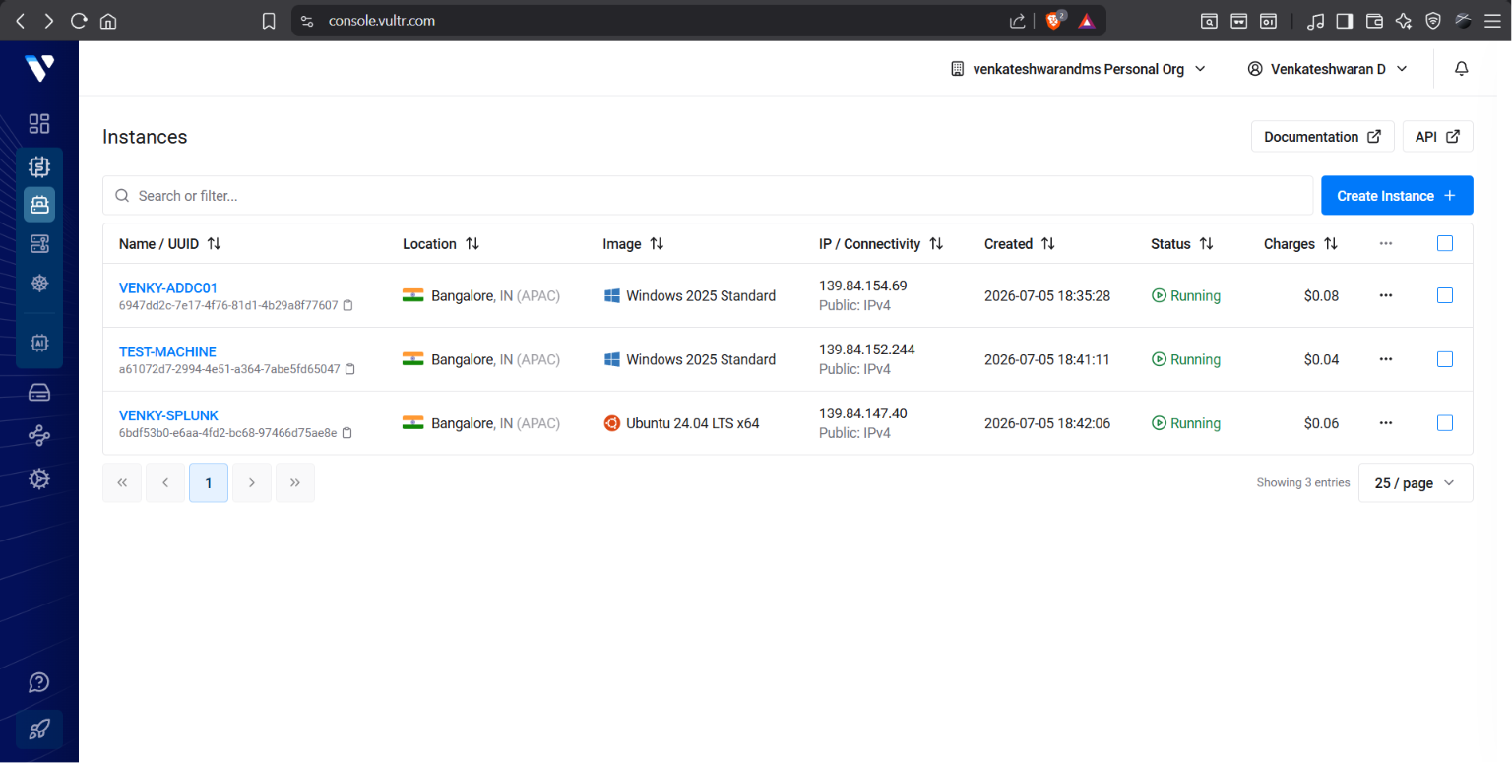Check the box for VENKY-SPLUNK row
The height and width of the screenshot is (763, 1512).
(x=1445, y=423)
